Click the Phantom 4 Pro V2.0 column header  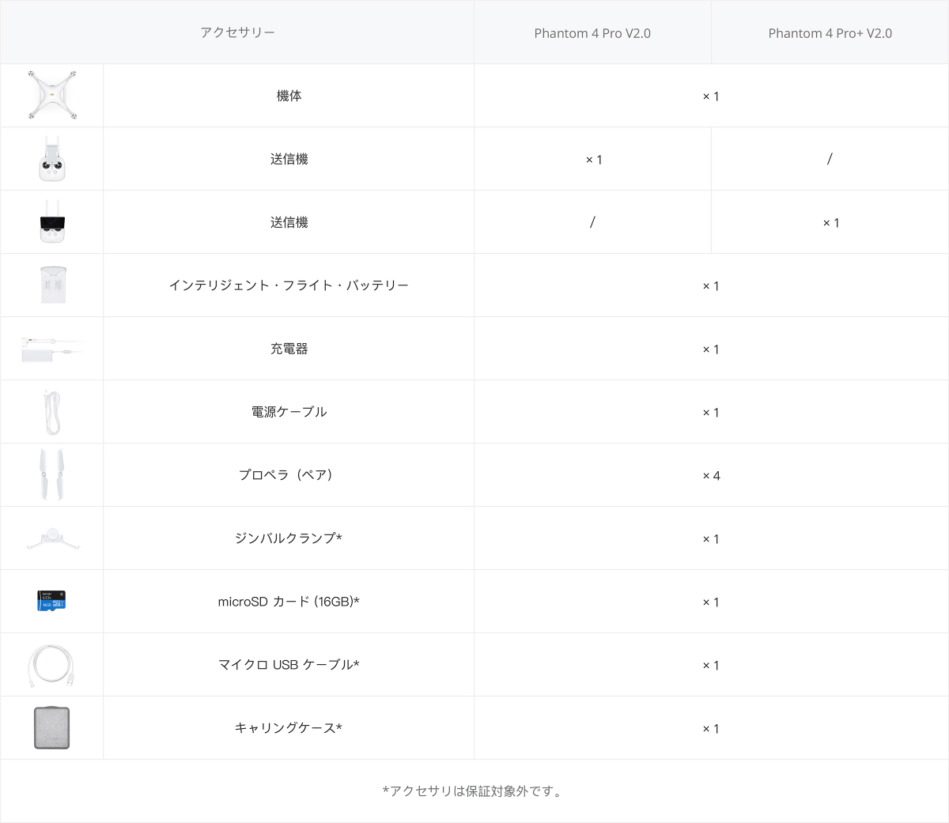coord(592,33)
